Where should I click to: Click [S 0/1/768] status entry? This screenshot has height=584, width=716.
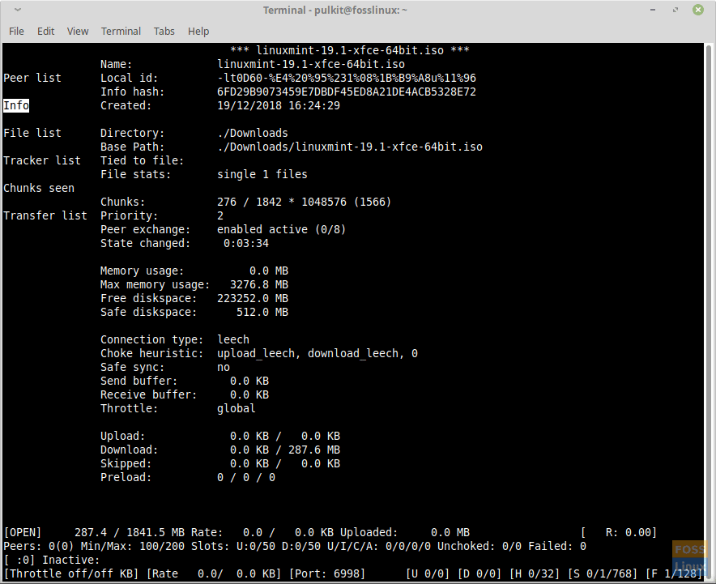tap(603, 574)
